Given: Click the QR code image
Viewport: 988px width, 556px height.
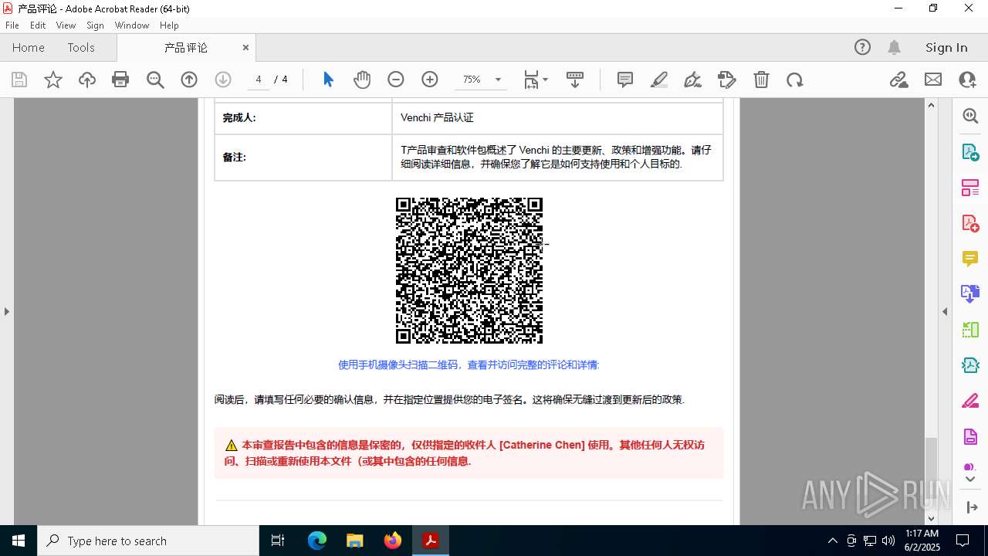Looking at the screenshot, I should click(469, 270).
